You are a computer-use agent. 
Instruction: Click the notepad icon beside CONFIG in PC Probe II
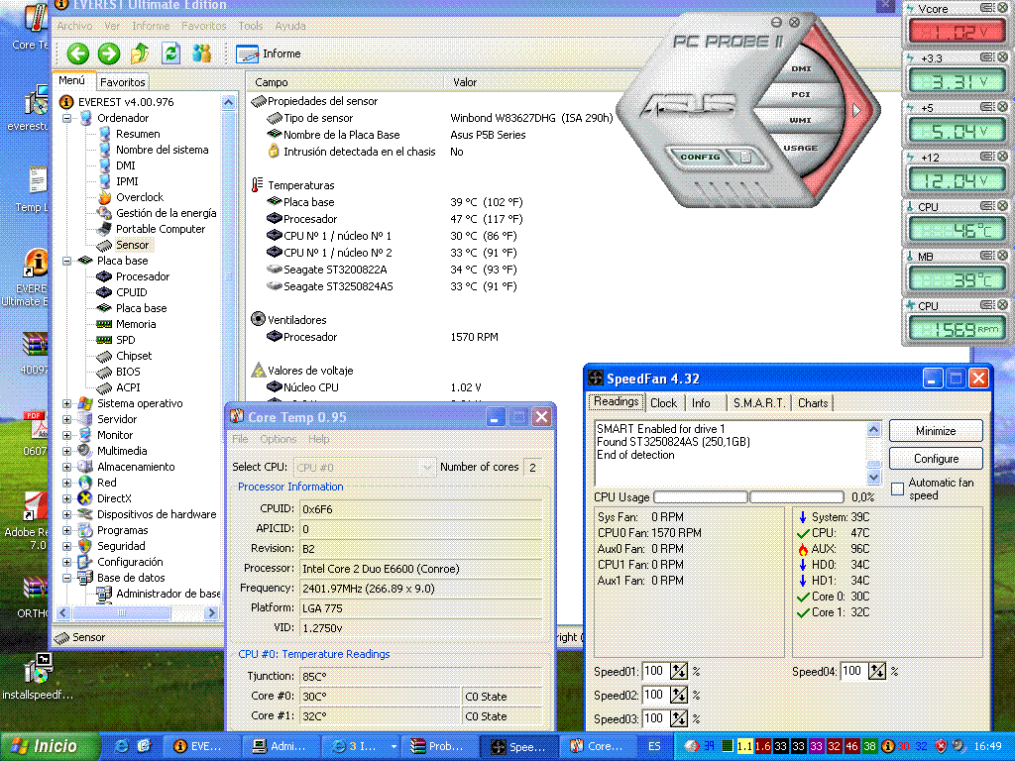[x=744, y=157]
